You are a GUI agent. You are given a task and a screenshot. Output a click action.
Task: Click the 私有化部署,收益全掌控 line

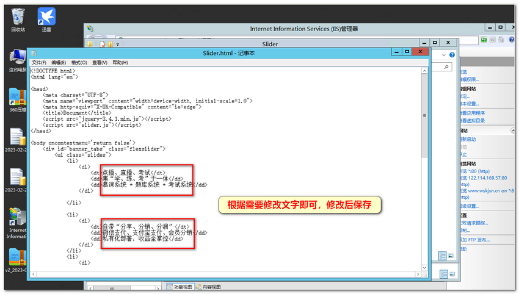coord(137,238)
